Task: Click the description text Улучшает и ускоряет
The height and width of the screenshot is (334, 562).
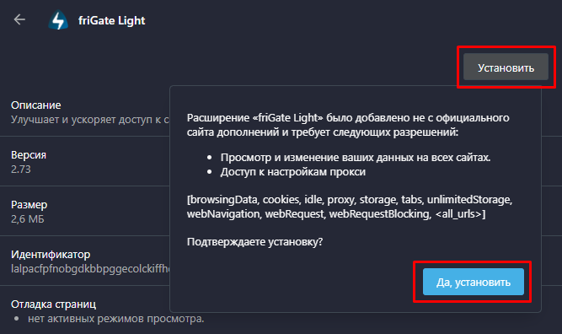Action: coord(90,120)
